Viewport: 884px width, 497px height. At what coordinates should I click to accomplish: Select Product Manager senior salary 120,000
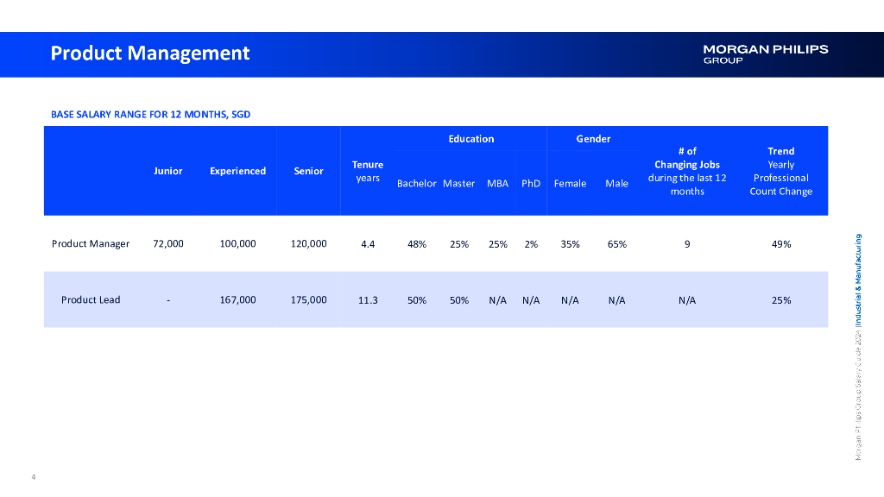click(x=308, y=243)
